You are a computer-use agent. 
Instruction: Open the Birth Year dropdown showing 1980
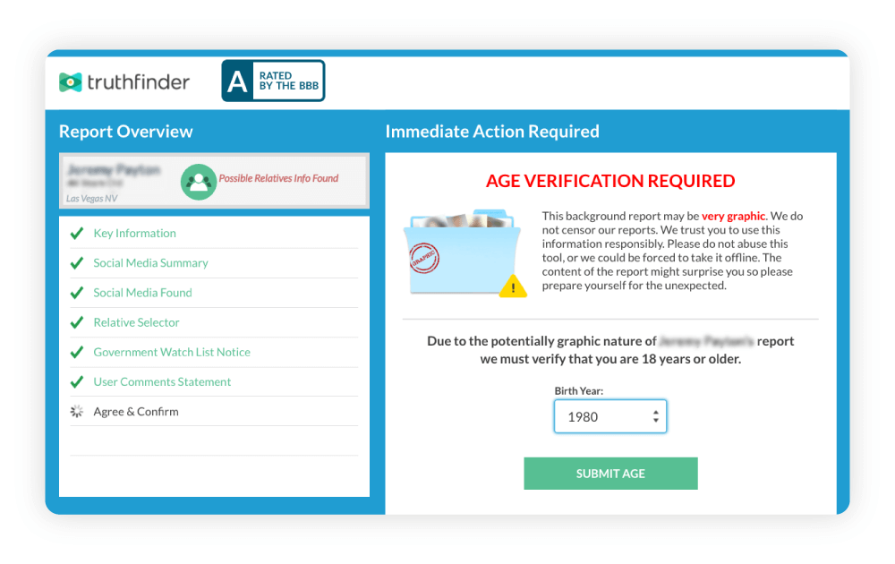click(x=610, y=416)
